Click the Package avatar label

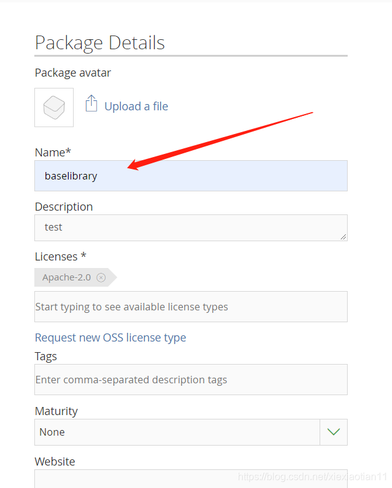tap(73, 73)
